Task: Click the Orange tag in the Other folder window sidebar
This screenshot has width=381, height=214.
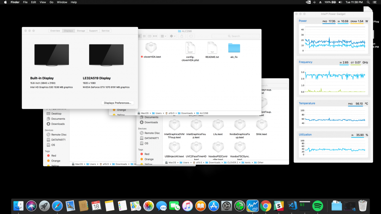Action: 149,159
